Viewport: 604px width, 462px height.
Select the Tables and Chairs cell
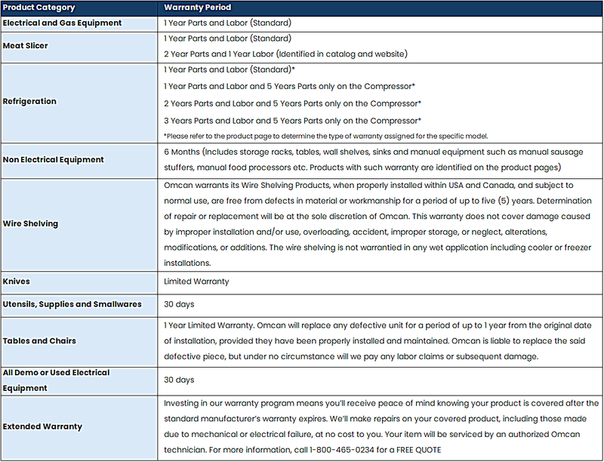tap(79, 342)
